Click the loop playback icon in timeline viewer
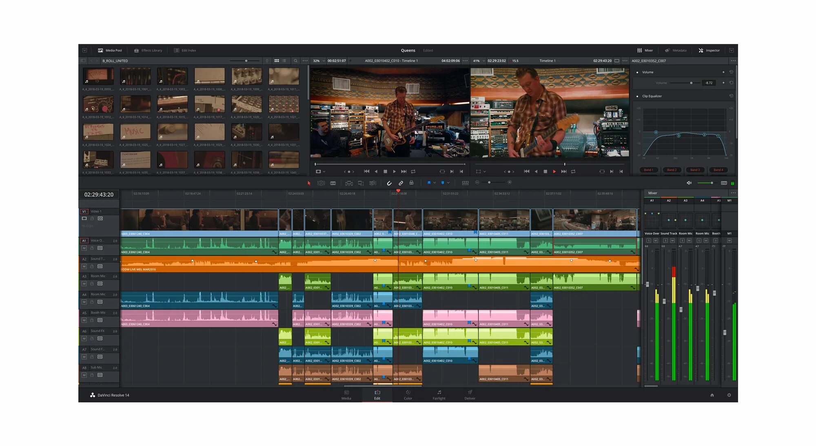 point(573,172)
